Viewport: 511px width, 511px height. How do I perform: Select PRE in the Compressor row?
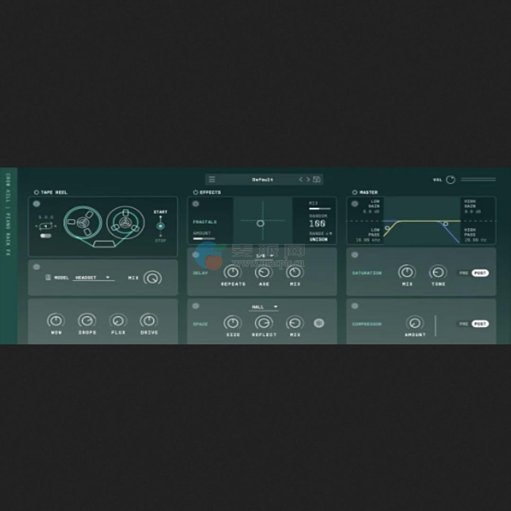(x=464, y=324)
